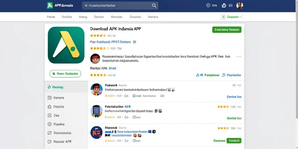Open the phone icon in the Polchiuteoldee APD row
This screenshot has height=149, width=298.
tap(97, 111)
